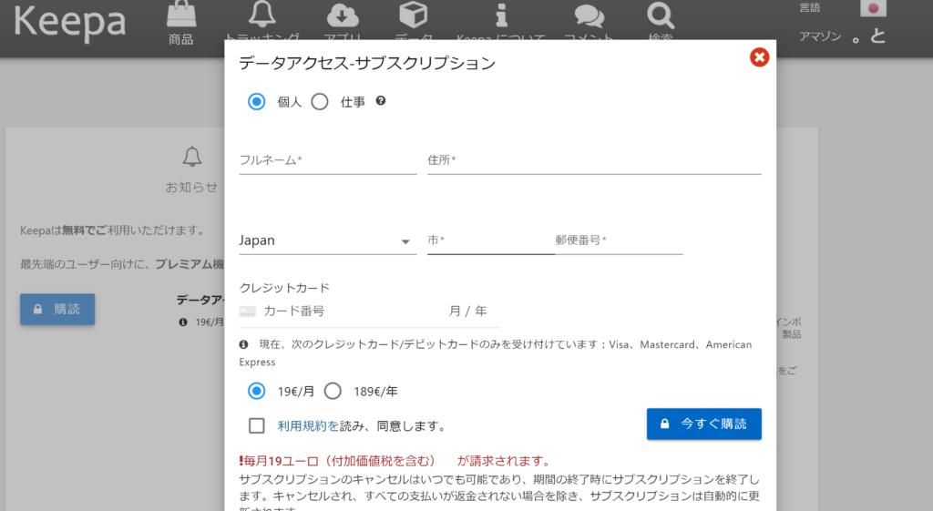Click the cloud download アプリ icon
The height and width of the screenshot is (511, 933).
click(x=343, y=15)
